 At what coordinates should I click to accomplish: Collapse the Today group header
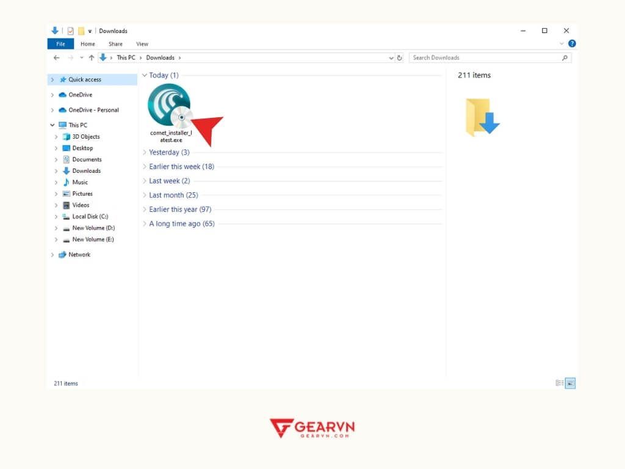tap(144, 75)
